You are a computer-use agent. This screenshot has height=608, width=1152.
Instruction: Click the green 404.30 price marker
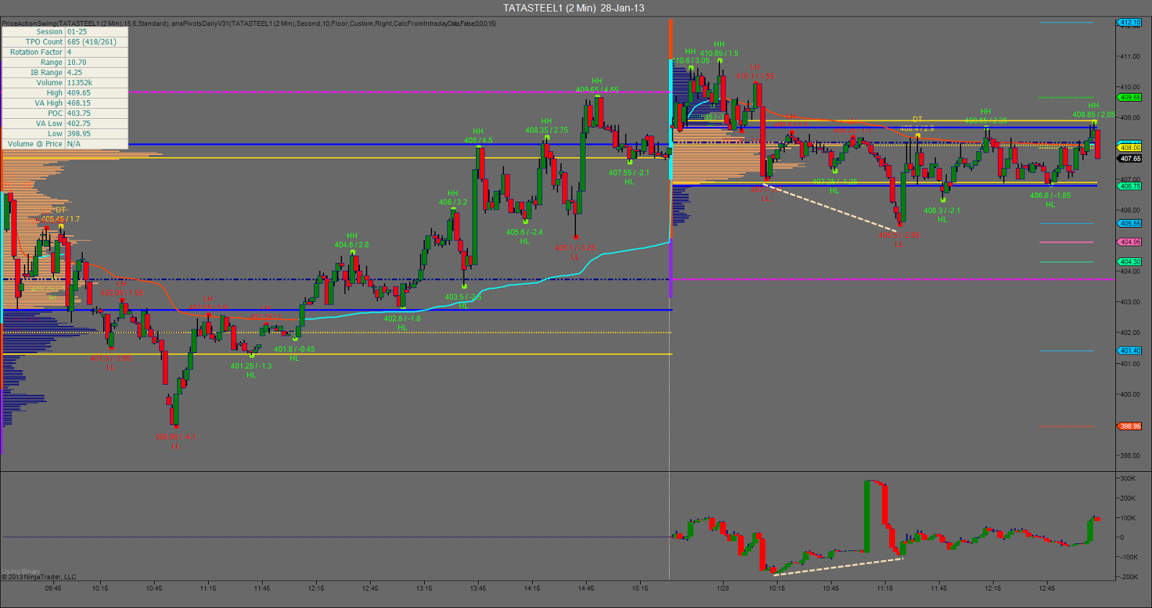click(1130, 261)
